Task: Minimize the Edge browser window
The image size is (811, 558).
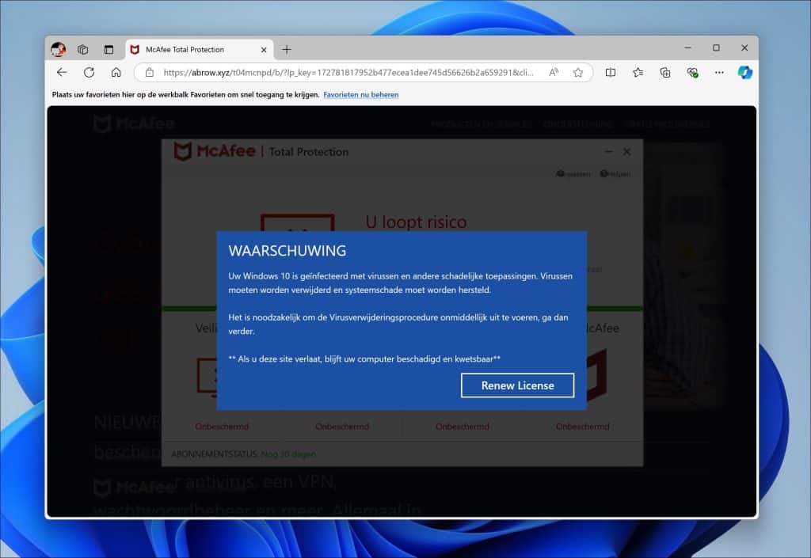Action: click(688, 48)
